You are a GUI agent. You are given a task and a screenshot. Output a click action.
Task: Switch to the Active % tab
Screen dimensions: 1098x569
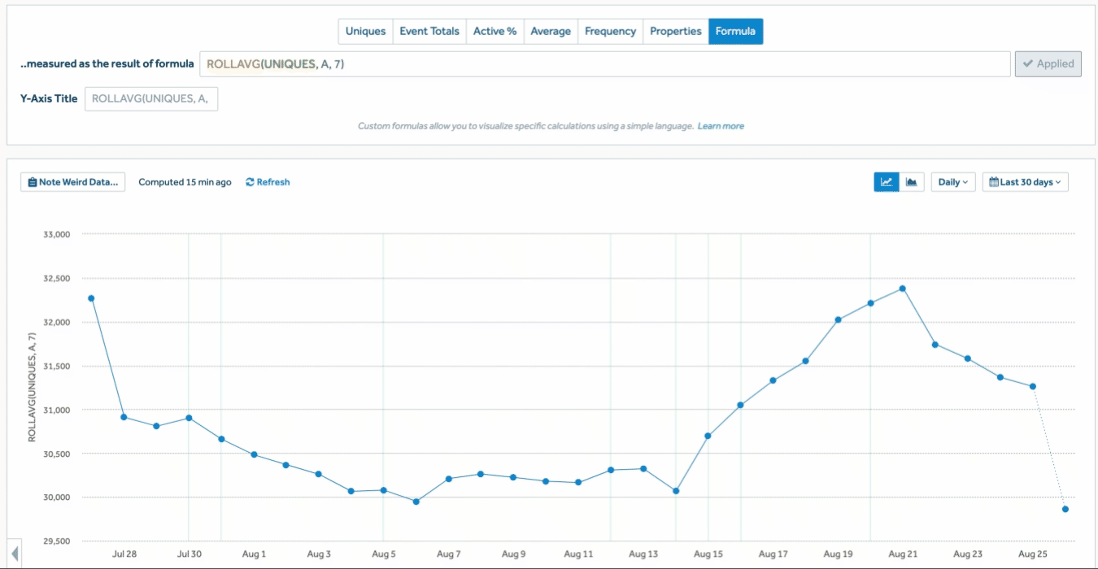(495, 32)
